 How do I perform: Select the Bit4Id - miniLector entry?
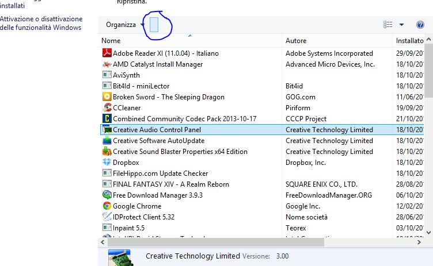(141, 86)
